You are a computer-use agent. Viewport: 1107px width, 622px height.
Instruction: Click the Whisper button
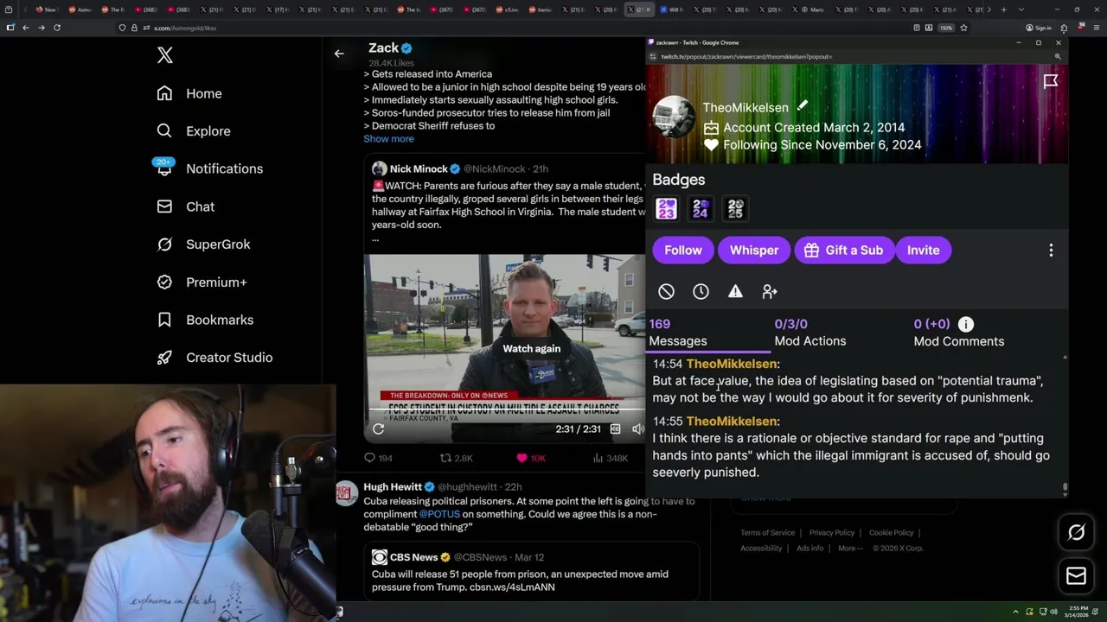(754, 251)
